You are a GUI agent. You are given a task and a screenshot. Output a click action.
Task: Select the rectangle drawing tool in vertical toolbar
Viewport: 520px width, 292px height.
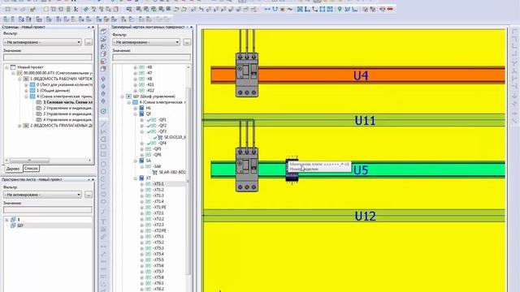[x=103, y=147]
